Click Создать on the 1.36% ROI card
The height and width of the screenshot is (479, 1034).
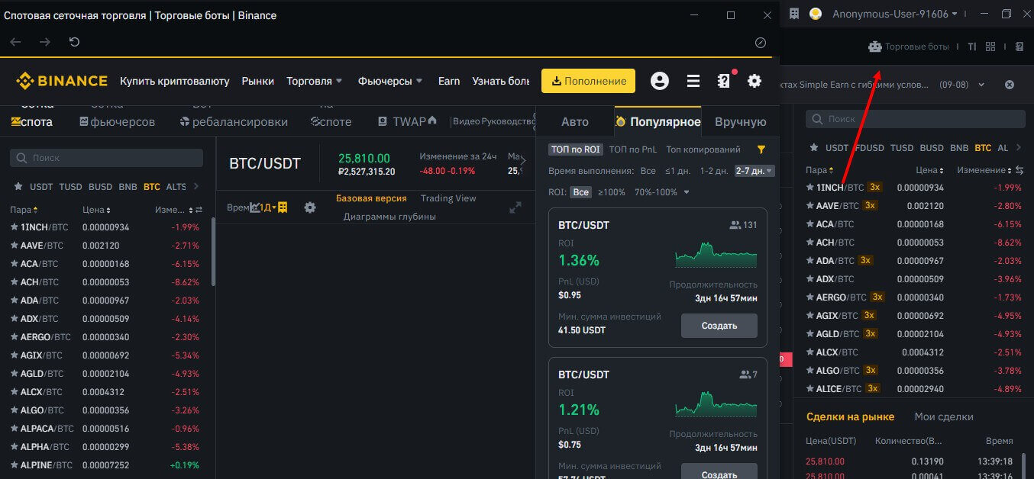pos(719,326)
